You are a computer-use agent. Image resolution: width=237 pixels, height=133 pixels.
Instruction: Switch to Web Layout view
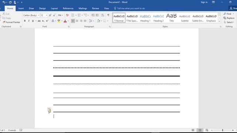click(207, 130)
